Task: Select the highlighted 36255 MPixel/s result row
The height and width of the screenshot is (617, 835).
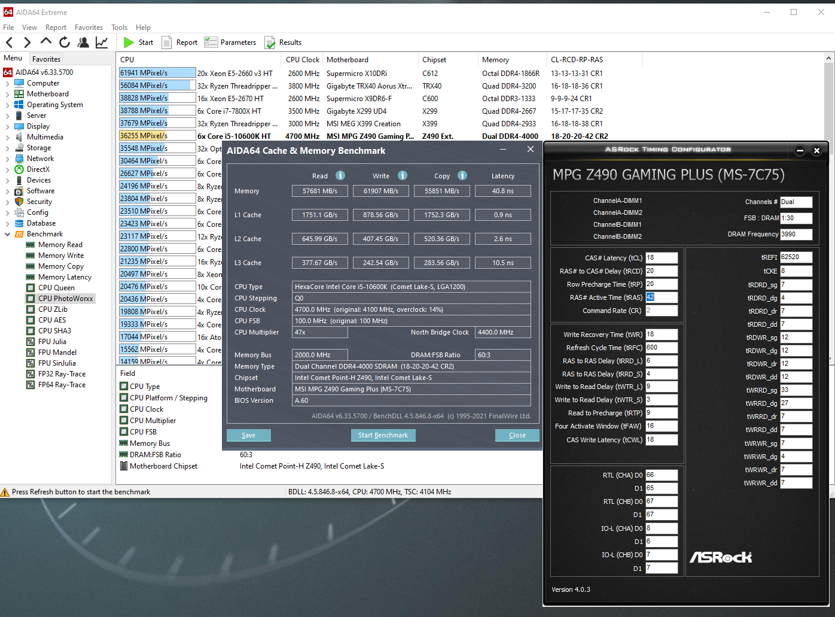Action: [380, 136]
